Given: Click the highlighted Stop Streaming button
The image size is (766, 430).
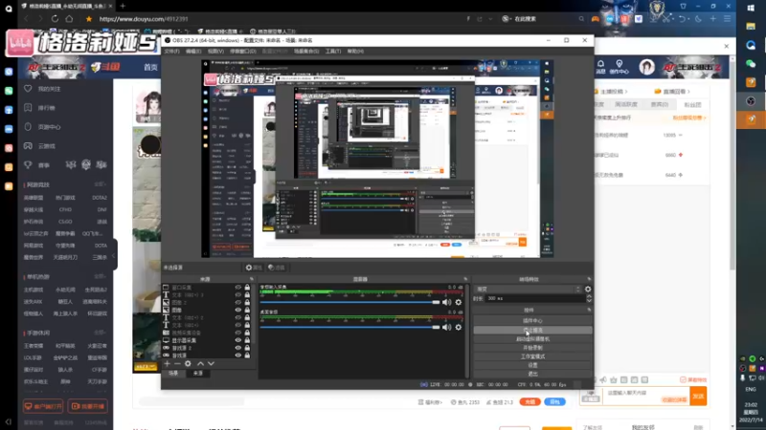Looking at the screenshot, I should [532, 330].
